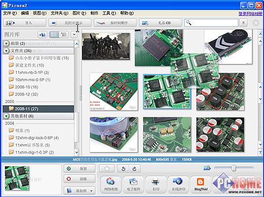
Task: Click the 导入 import button
Action: pos(25,23)
